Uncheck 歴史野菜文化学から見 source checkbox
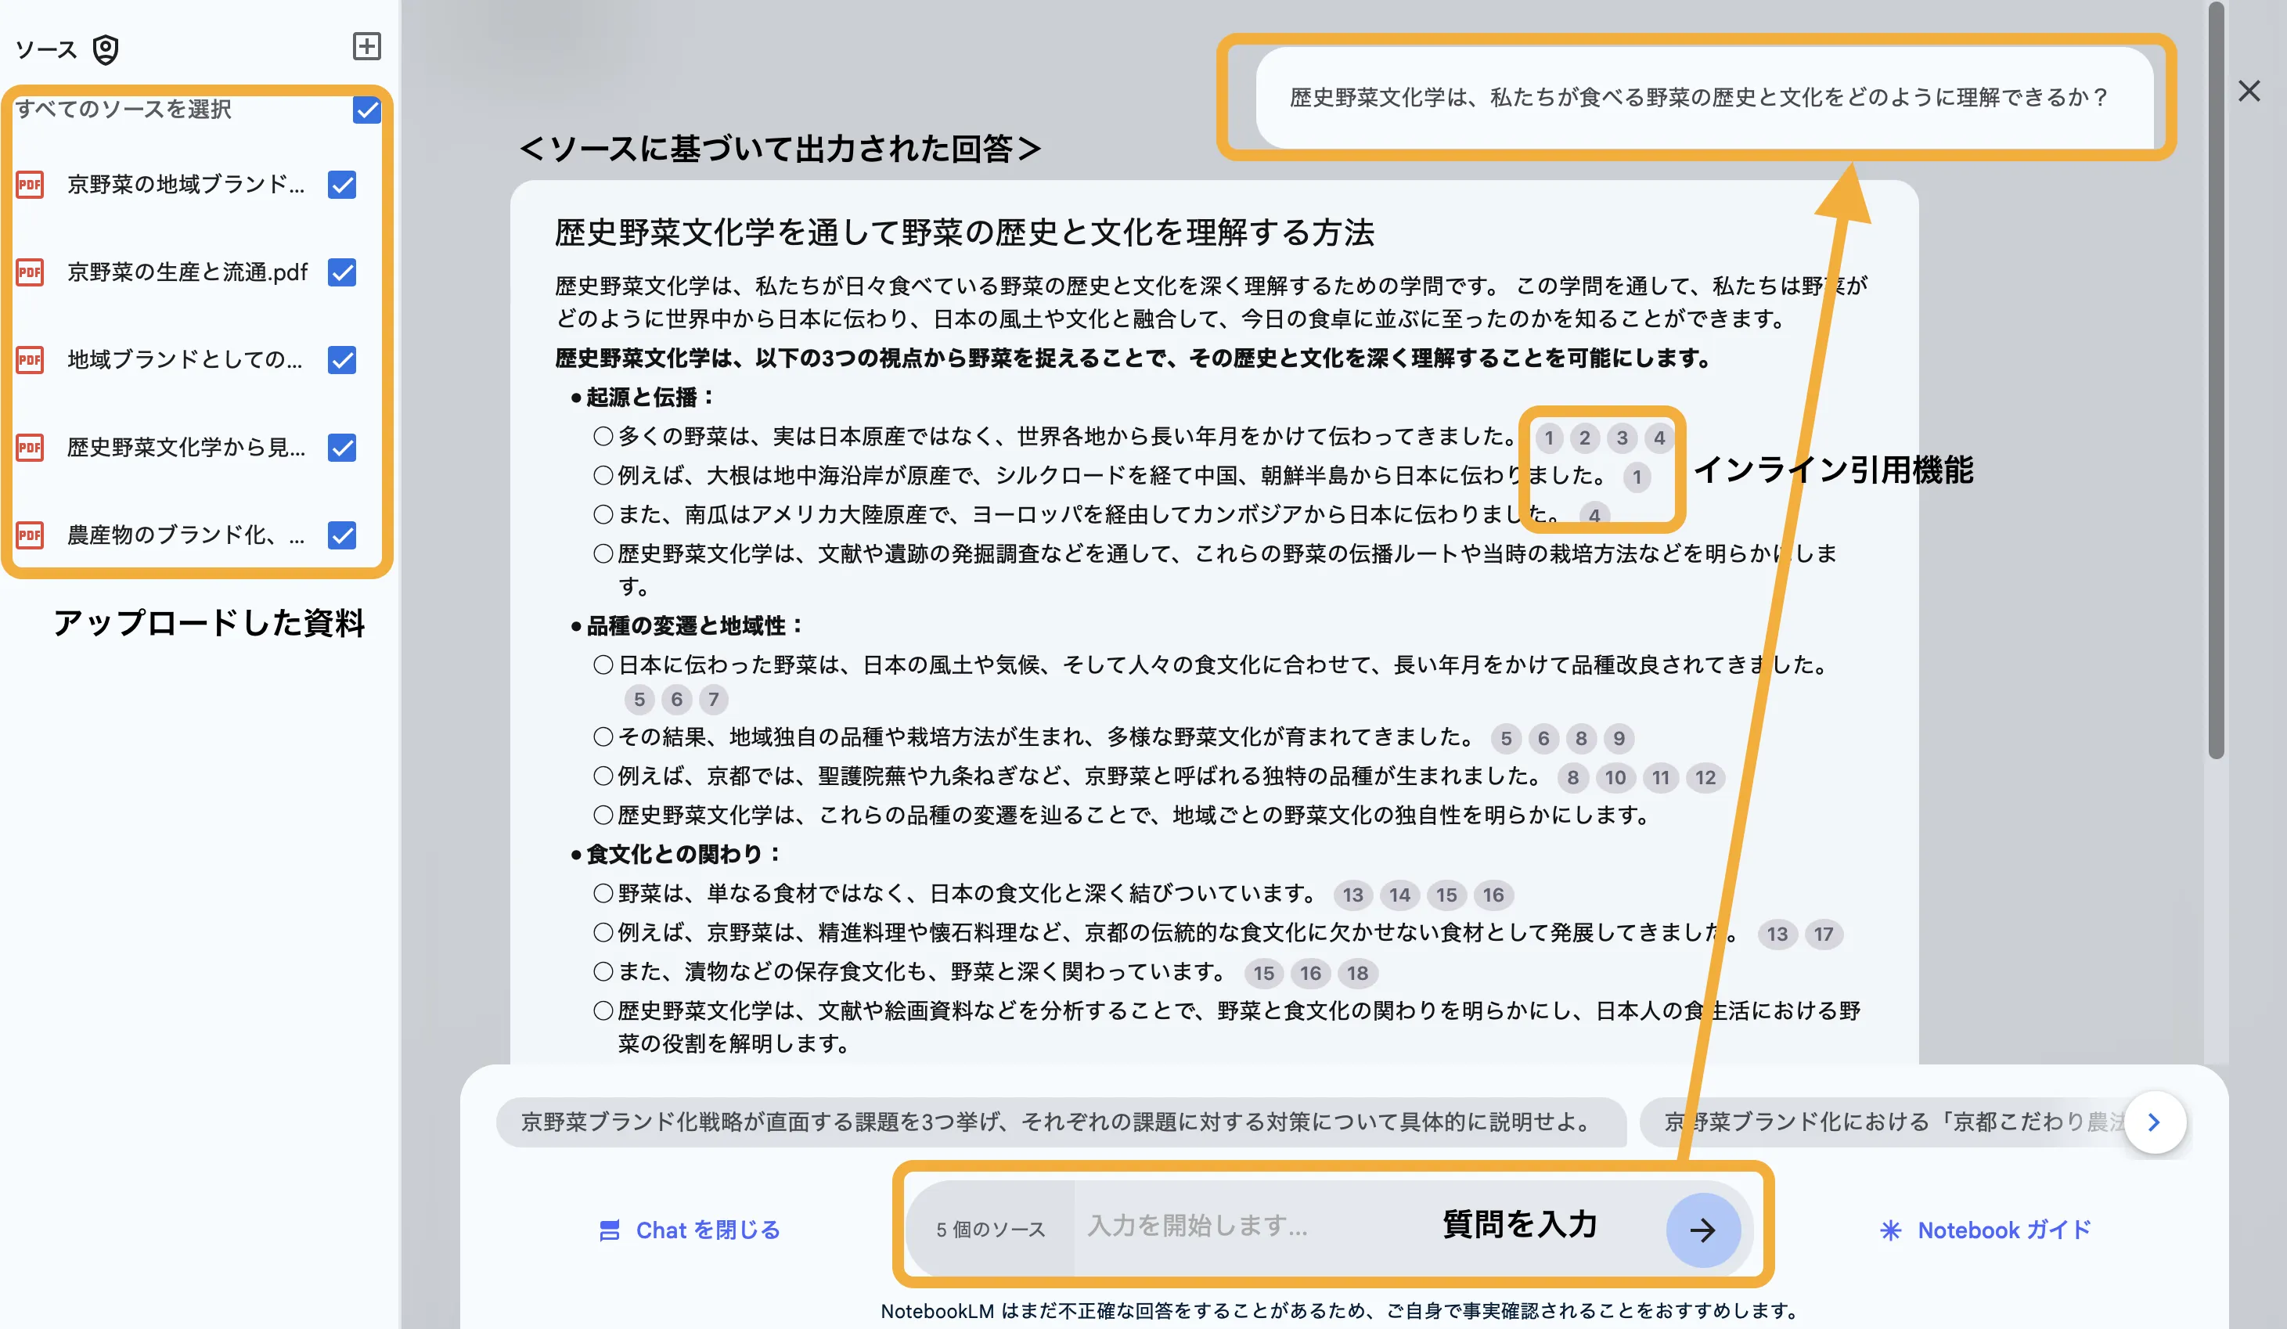The width and height of the screenshot is (2287, 1329). click(x=342, y=448)
